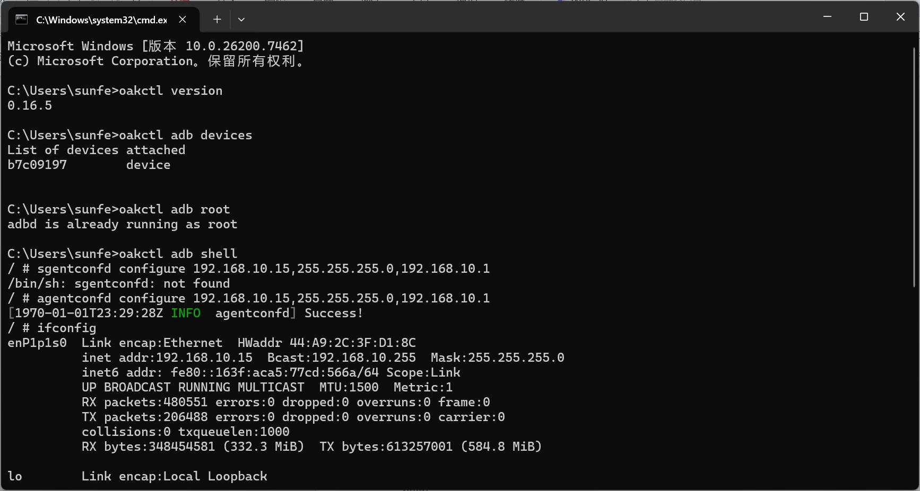Minimize the terminal window
920x491 pixels.
click(x=827, y=17)
